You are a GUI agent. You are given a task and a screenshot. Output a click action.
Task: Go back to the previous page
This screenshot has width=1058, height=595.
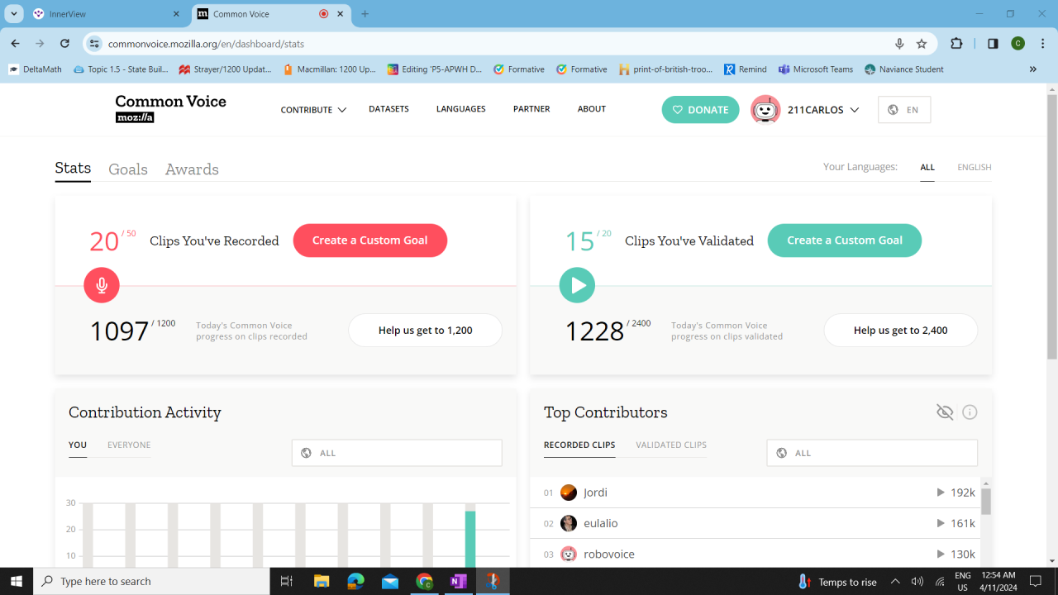(15, 44)
